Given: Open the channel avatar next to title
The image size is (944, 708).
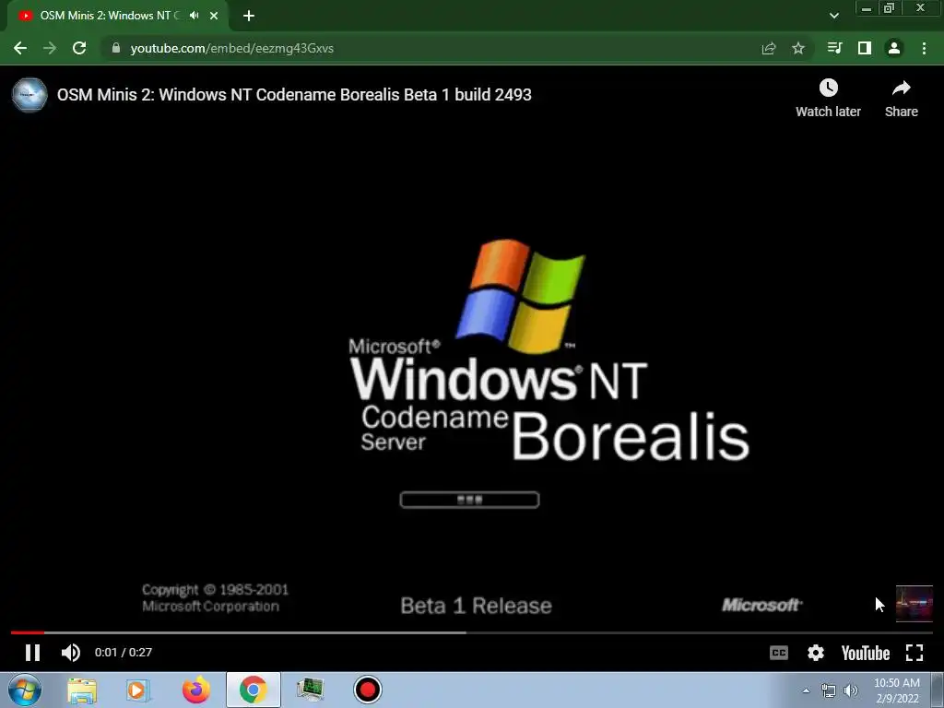Looking at the screenshot, I should (x=29, y=95).
